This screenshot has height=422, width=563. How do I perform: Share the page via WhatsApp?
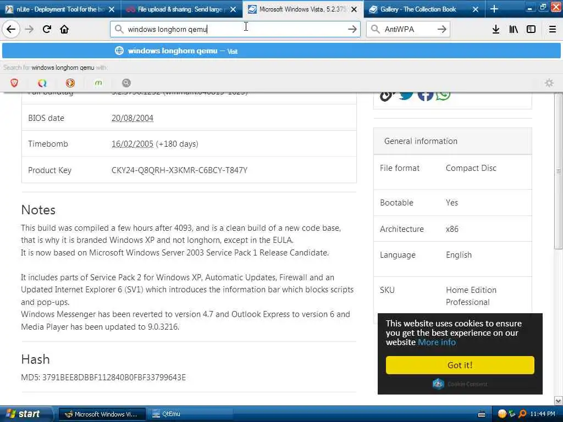(443, 96)
